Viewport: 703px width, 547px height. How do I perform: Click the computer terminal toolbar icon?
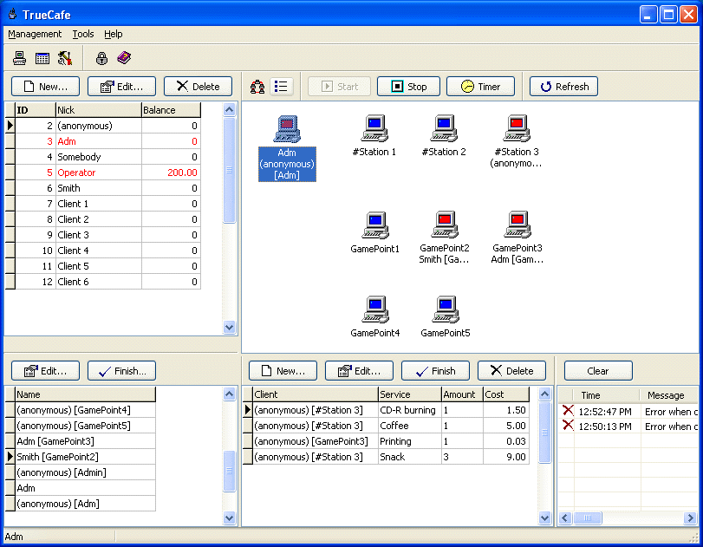coord(19,58)
